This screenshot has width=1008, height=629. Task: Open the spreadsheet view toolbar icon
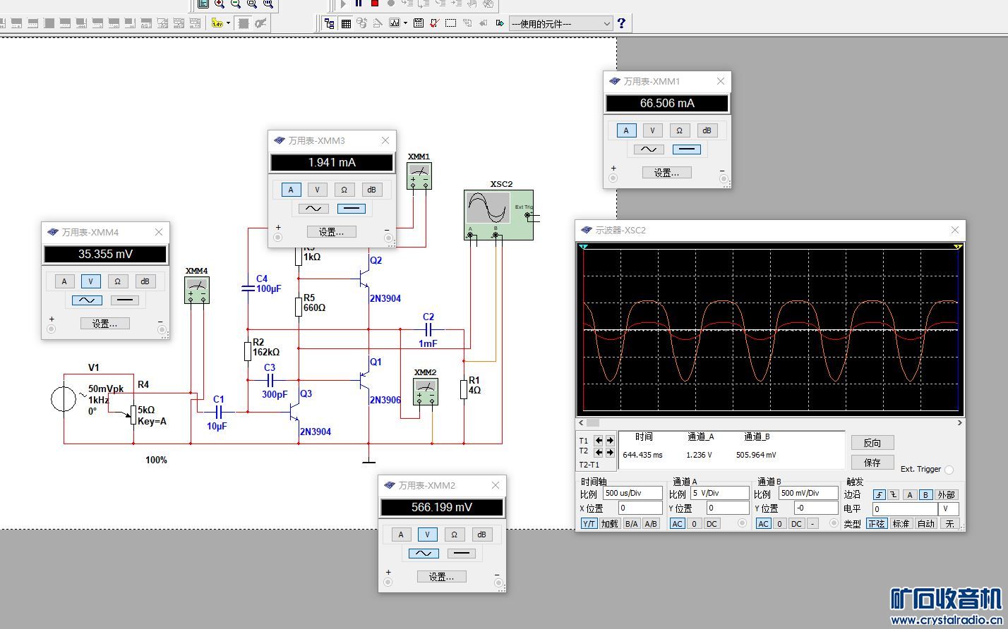click(346, 23)
